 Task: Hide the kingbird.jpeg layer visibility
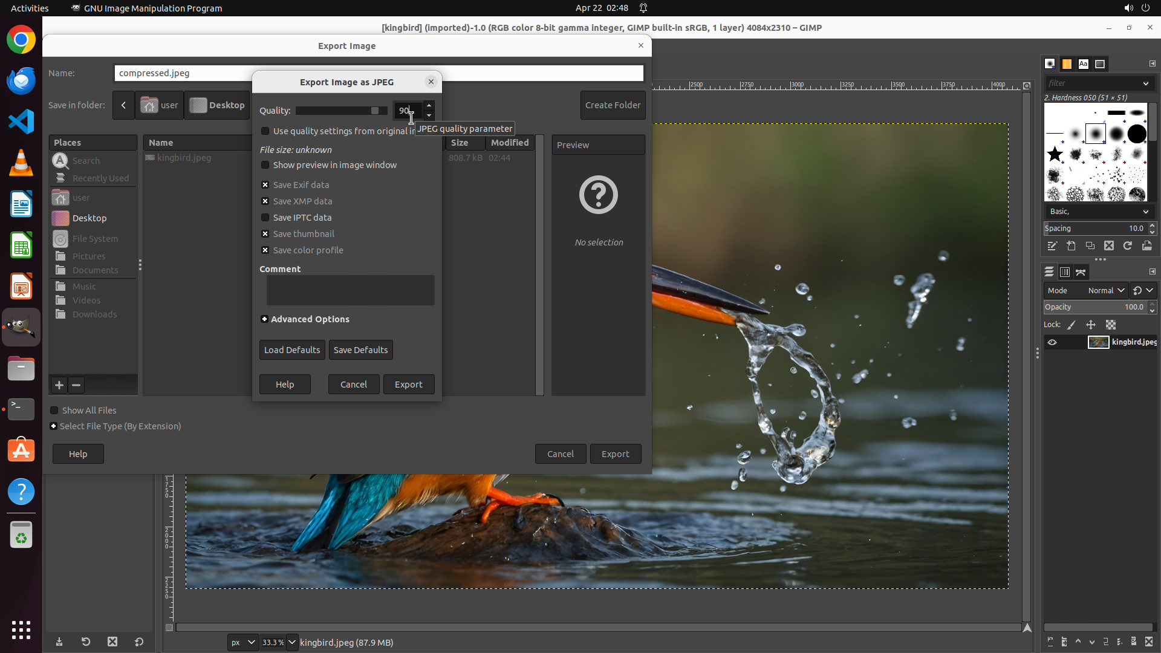coord(1052,342)
